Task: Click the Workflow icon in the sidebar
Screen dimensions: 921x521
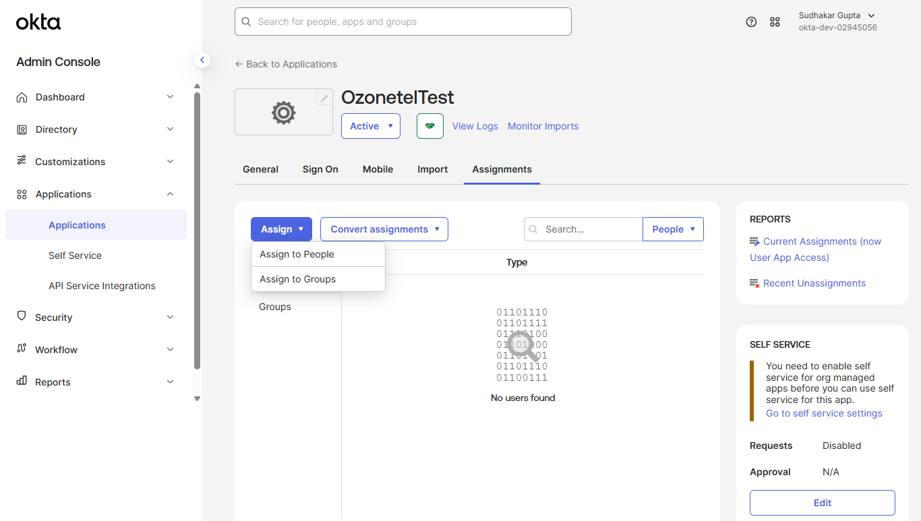Action: click(x=22, y=348)
